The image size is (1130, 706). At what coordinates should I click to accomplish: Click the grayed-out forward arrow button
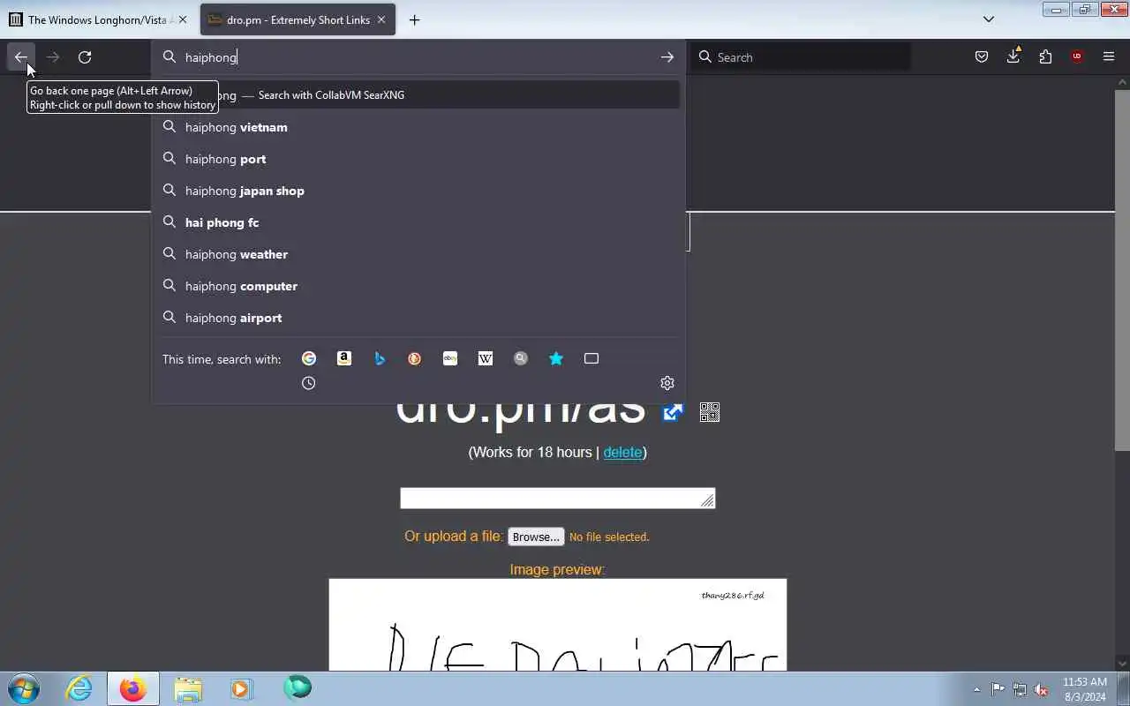(x=53, y=57)
